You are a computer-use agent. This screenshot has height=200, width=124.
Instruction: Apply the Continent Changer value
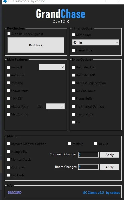[109, 155]
